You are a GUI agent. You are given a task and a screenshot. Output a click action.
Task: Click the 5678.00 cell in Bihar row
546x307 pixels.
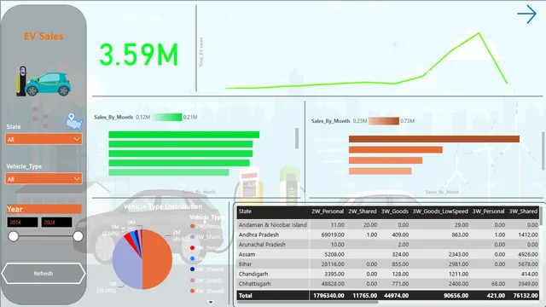pyautogui.click(x=528, y=264)
